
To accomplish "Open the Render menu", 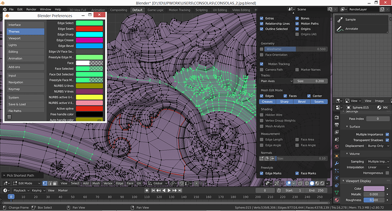I will 31,10.
